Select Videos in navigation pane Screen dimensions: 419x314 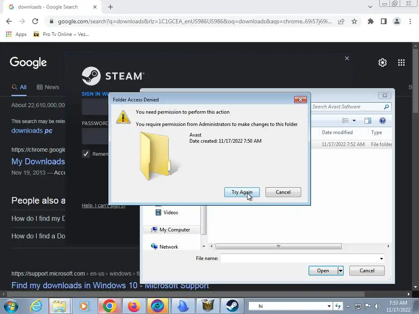point(167,213)
